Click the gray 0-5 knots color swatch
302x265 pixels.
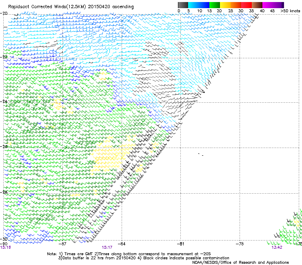coord(183,5)
